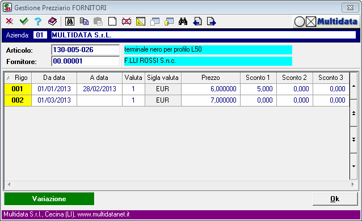Click the date 01/01/2013
The height and width of the screenshot is (221, 362).
pos(54,89)
